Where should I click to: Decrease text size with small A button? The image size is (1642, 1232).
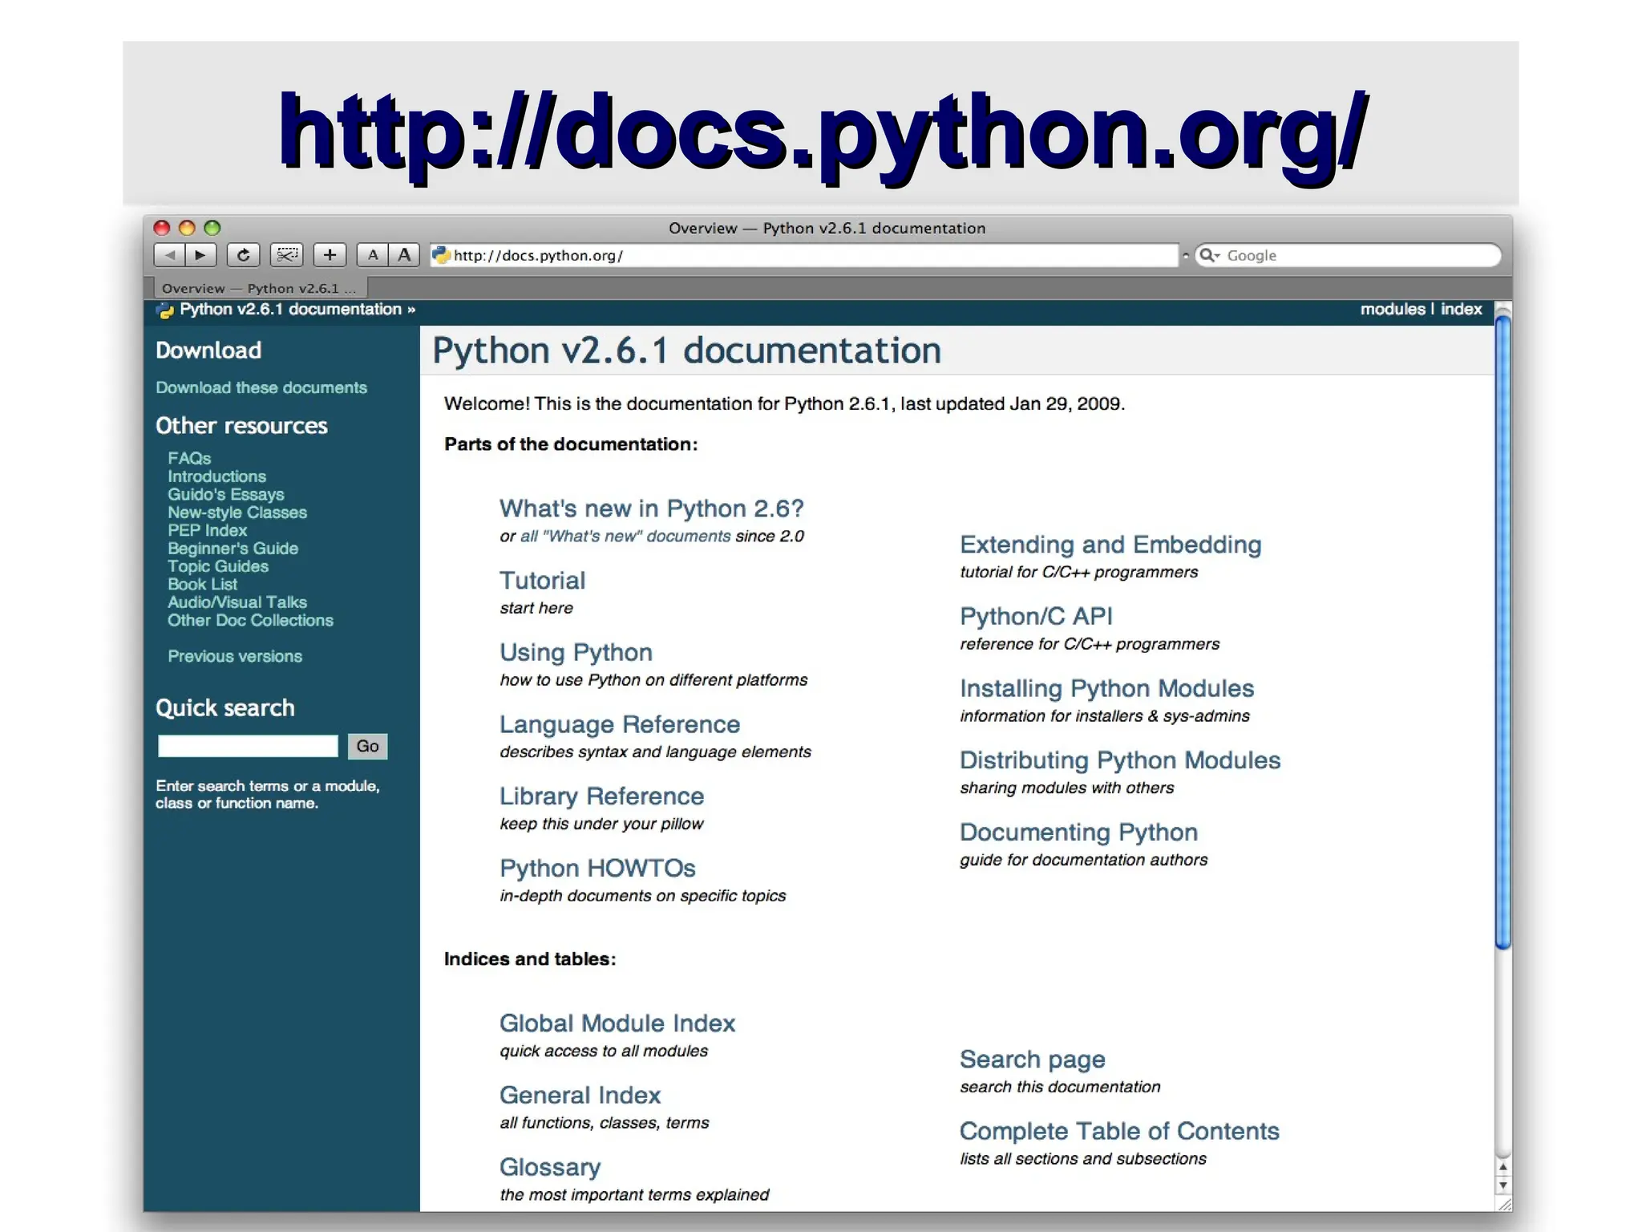(x=372, y=255)
